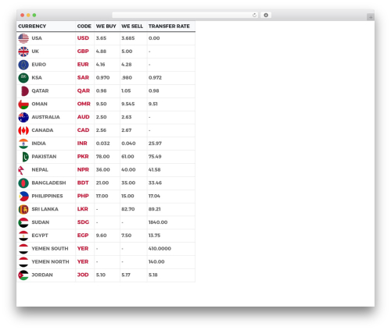Click the India flag icon
391x330 pixels.
[x=23, y=144]
